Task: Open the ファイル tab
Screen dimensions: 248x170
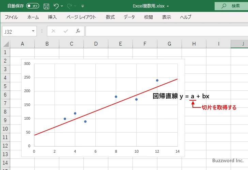Action: tap(11, 17)
